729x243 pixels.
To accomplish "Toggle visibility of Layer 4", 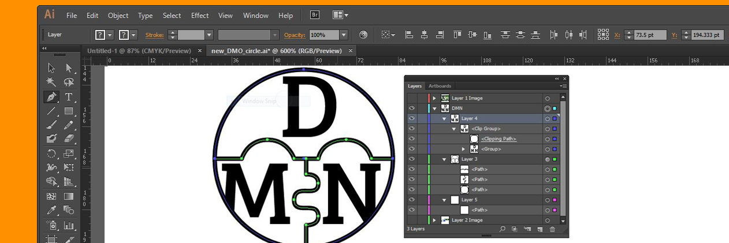I will pos(412,118).
